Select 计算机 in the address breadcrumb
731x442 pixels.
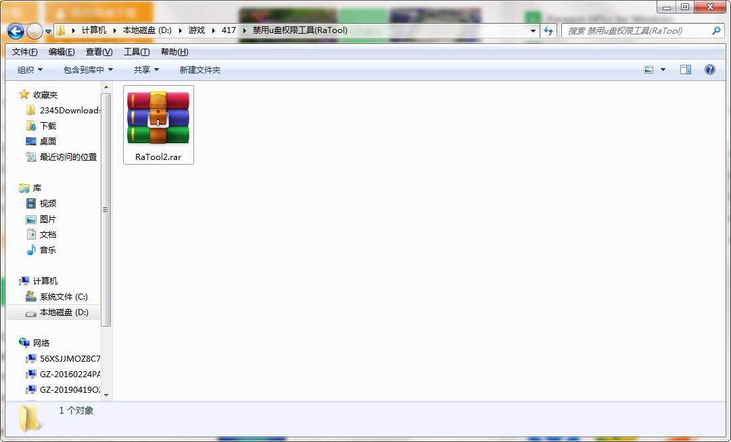pyautogui.click(x=94, y=30)
